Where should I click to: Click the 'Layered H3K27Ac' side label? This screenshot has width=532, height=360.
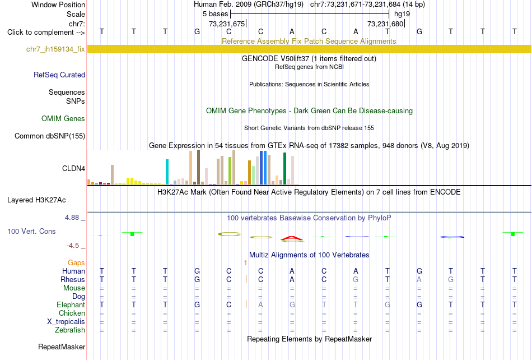pos(36,200)
